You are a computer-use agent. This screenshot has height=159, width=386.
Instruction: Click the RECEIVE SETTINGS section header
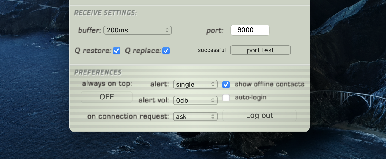coord(105,13)
